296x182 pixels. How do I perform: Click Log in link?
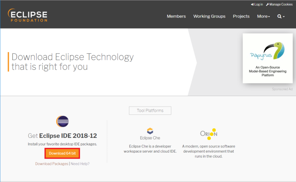[257, 4]
